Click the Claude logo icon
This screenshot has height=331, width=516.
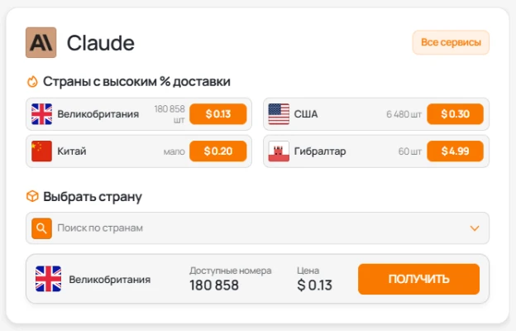(x=41, y=42)
